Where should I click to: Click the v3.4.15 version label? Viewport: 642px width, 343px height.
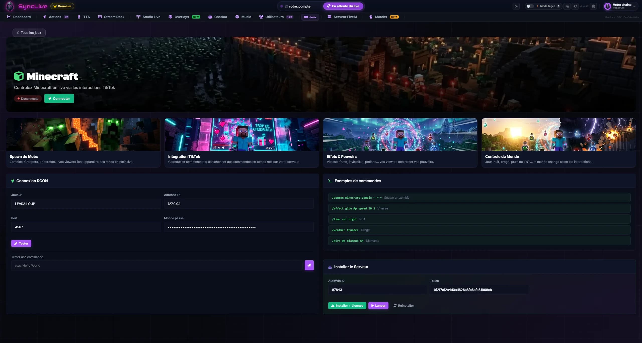tap(584, 6)
